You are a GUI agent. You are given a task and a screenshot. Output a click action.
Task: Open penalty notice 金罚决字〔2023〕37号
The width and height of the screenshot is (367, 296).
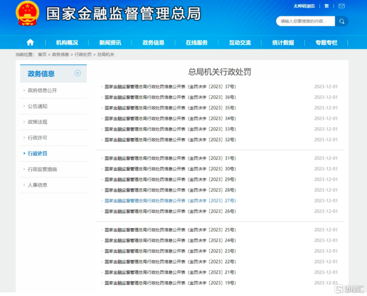coord(170,87)
